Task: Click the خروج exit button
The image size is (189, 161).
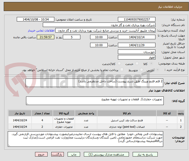Action: pos(41,154)
